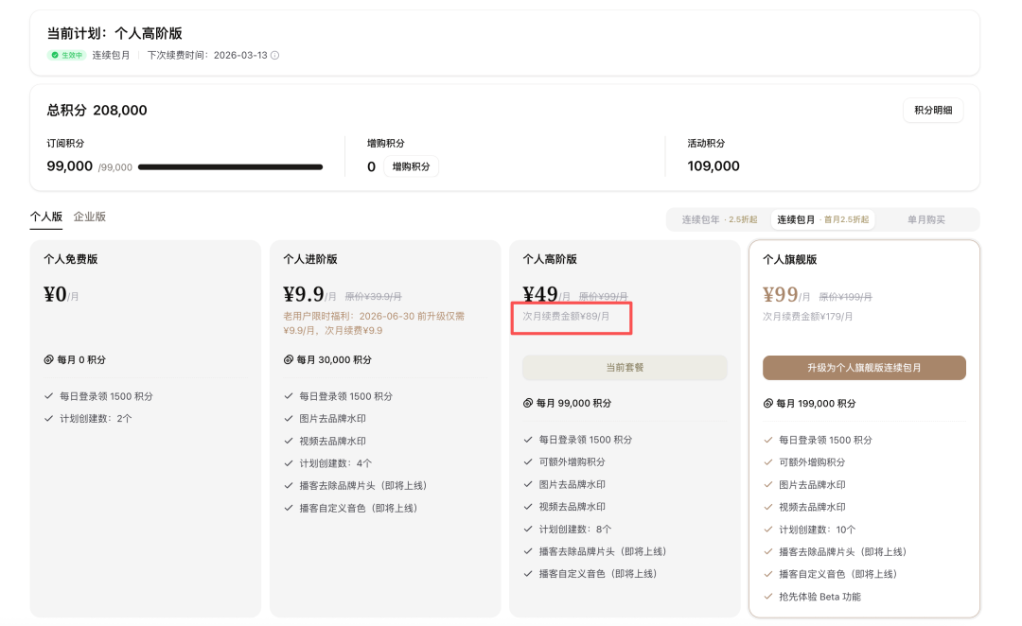Select the 单月购买 billing option
1022x626 pixels.
tap(926, 219)
